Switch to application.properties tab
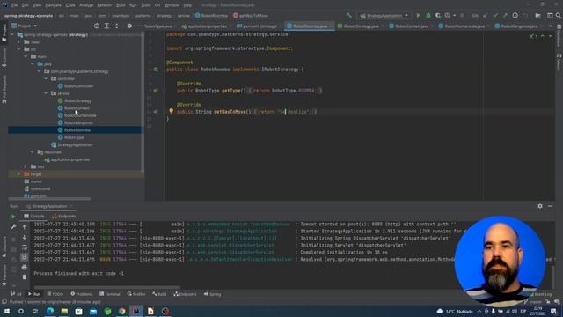This screenshot has height=317, width=563. tap(204, 26)
